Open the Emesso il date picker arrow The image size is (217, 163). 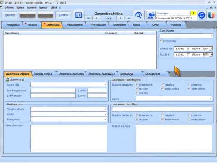pos(211,48)
